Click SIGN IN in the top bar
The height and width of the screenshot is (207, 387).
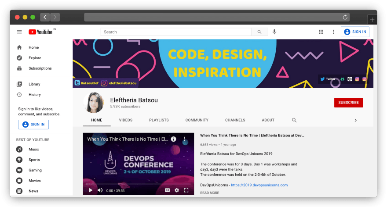pos(355,32)
